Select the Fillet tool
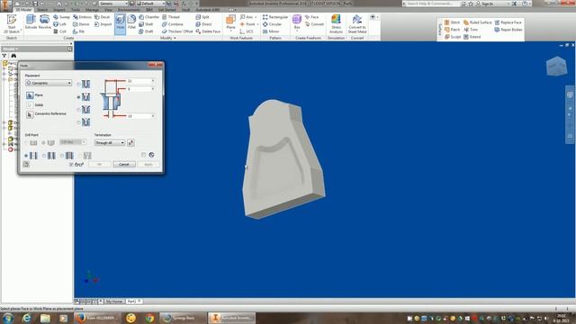Screen dimensions: 576x324 click(x=131, y=22)
